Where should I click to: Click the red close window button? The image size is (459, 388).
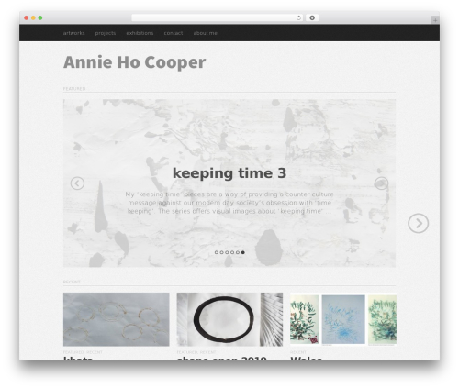tap(27, 18)
